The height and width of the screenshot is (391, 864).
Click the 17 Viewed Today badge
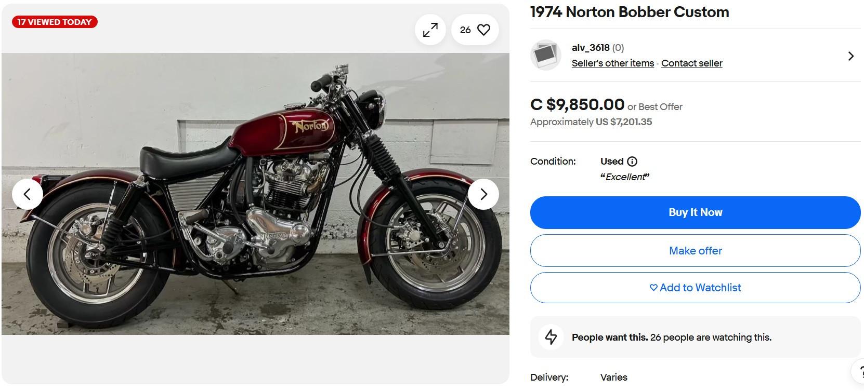[55, 22]
